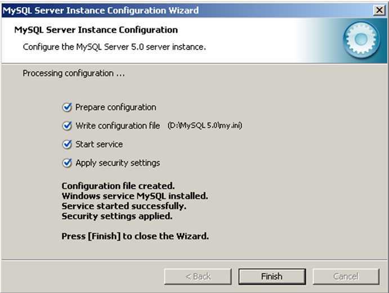Image resolution: width=389 pixels, height=293 pixels.
Task: Click the my.ini file path text
Action: [x=205, y=125]
